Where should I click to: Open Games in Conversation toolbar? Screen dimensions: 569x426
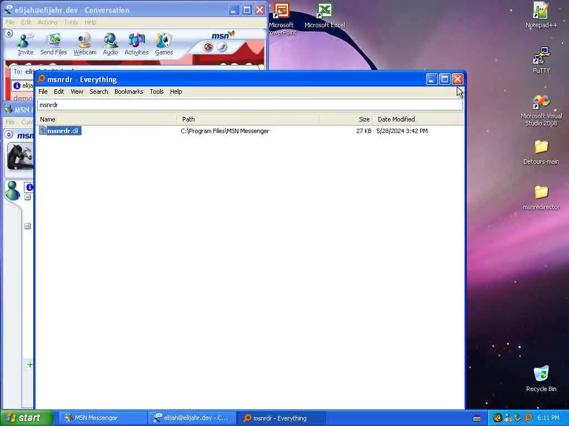164,44
